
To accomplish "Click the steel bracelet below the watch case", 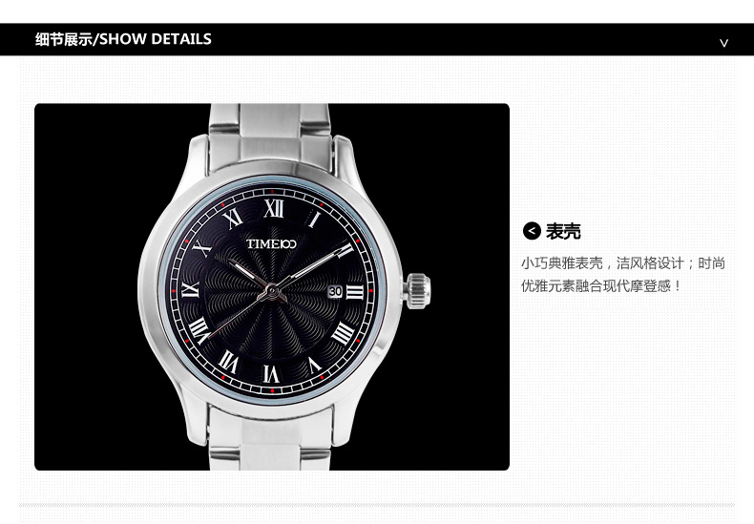I will point(270,439).
